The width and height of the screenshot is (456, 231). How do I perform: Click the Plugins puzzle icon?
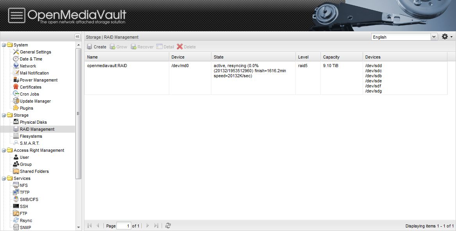(x=16, y=108)
